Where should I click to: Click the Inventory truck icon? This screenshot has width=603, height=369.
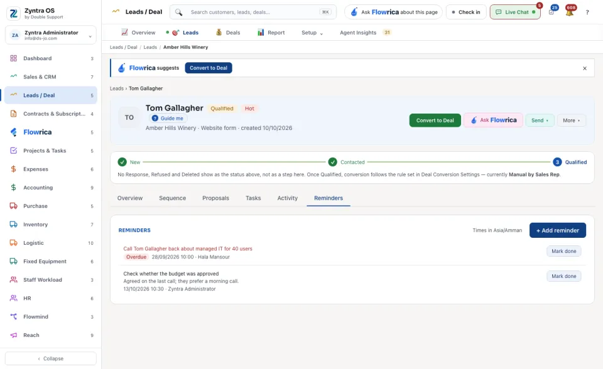(x=13, y=225)
